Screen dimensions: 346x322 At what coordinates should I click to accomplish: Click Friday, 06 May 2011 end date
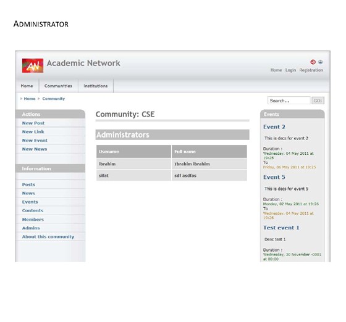[289, 167]
